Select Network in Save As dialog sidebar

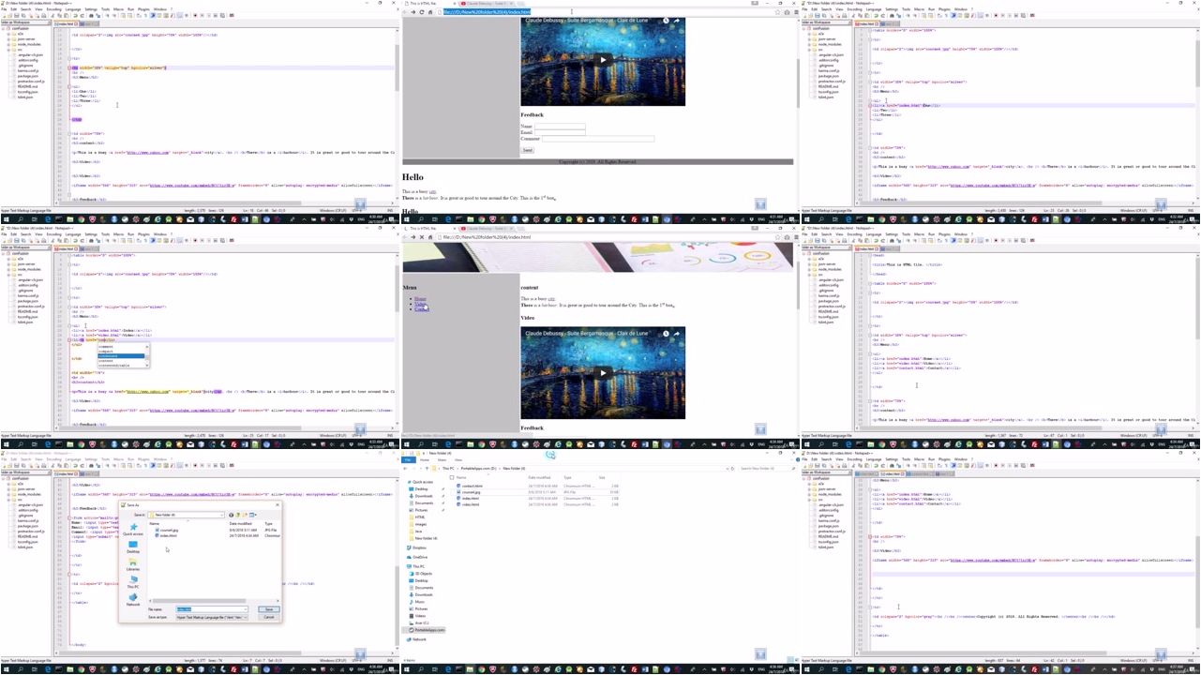(x=133, y=599)
